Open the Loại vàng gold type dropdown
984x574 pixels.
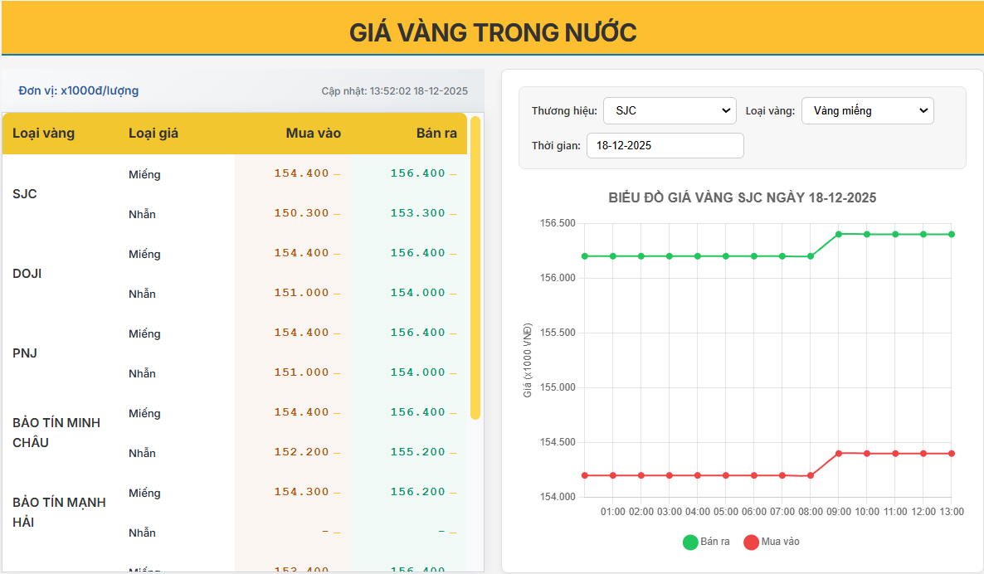[x=867, y=109]
